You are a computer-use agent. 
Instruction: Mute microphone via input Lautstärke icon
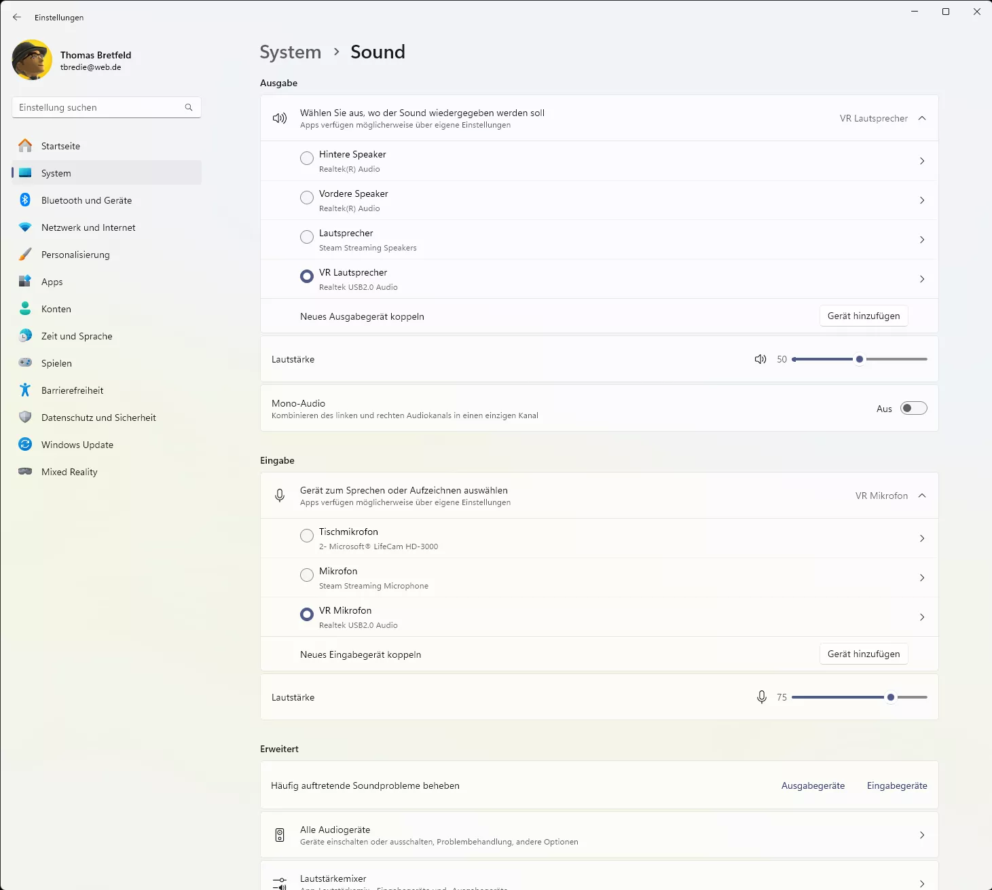point(762,697)
